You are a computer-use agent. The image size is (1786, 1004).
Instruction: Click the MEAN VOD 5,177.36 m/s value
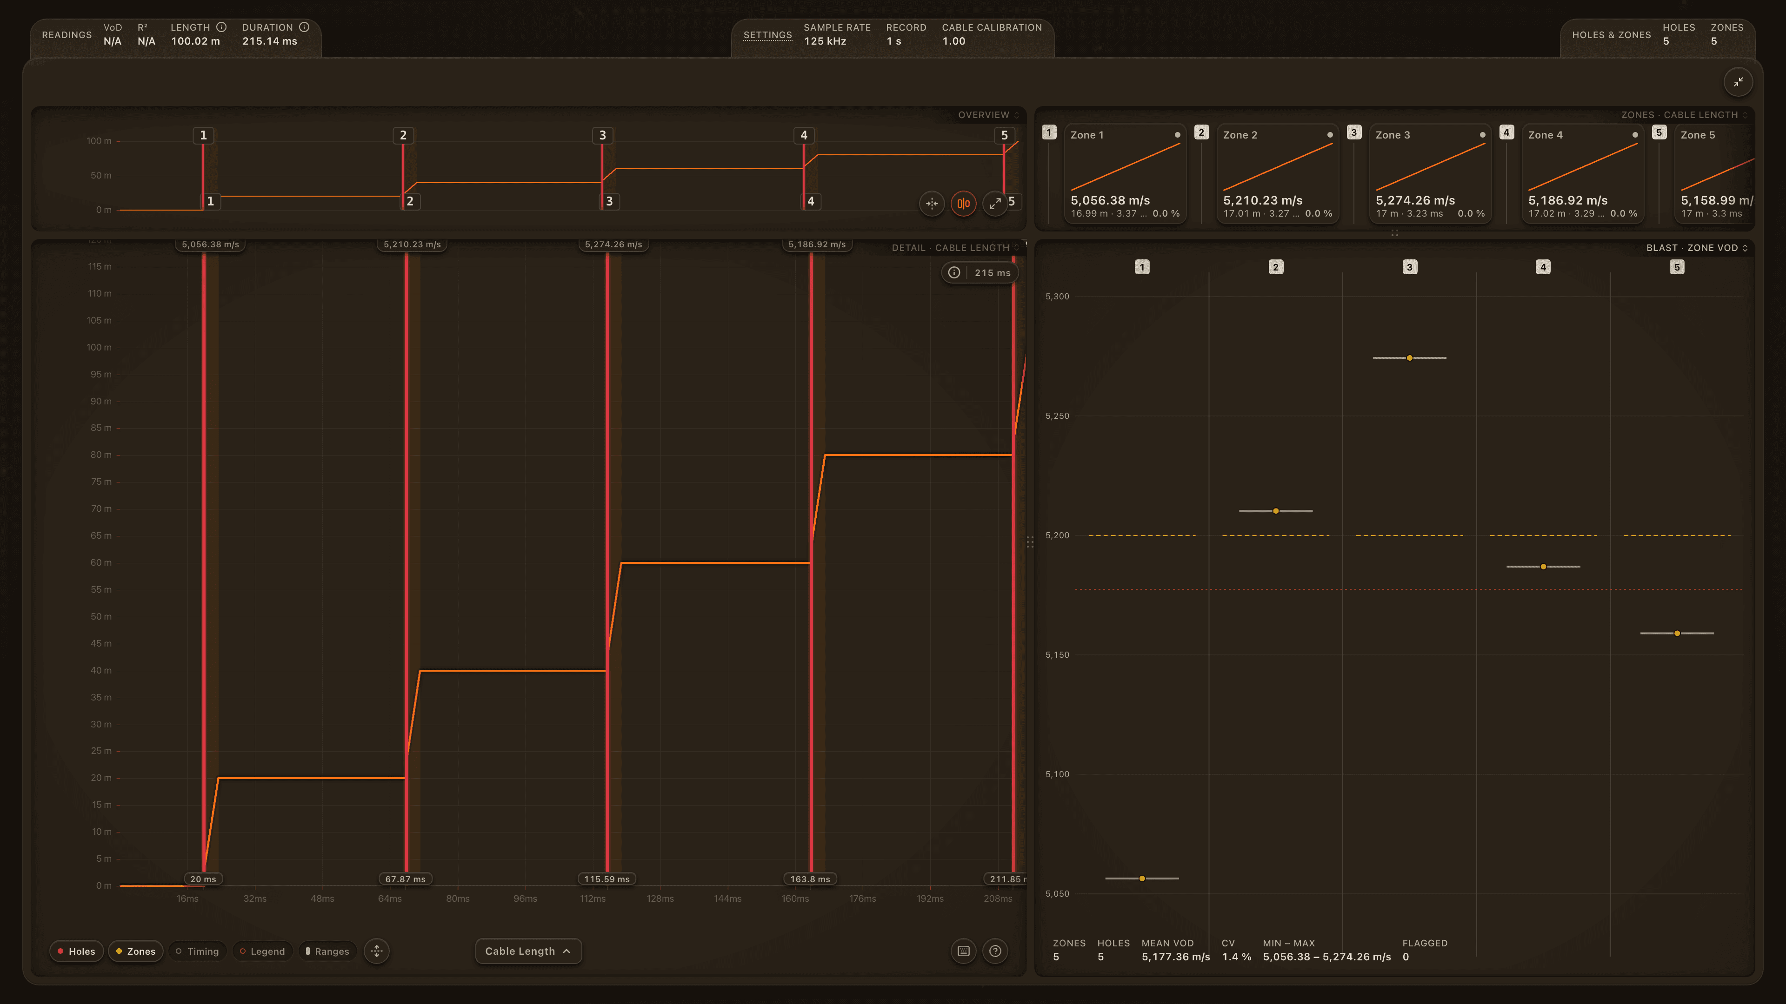(x=1176, y=957)
